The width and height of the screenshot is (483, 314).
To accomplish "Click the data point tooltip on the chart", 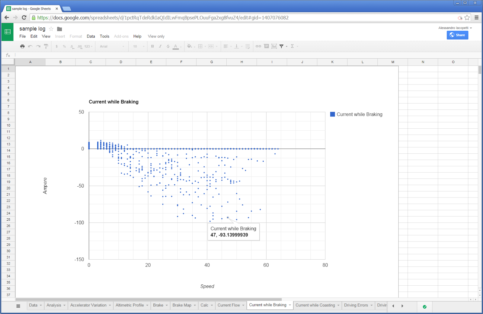I will pos(233,232).
